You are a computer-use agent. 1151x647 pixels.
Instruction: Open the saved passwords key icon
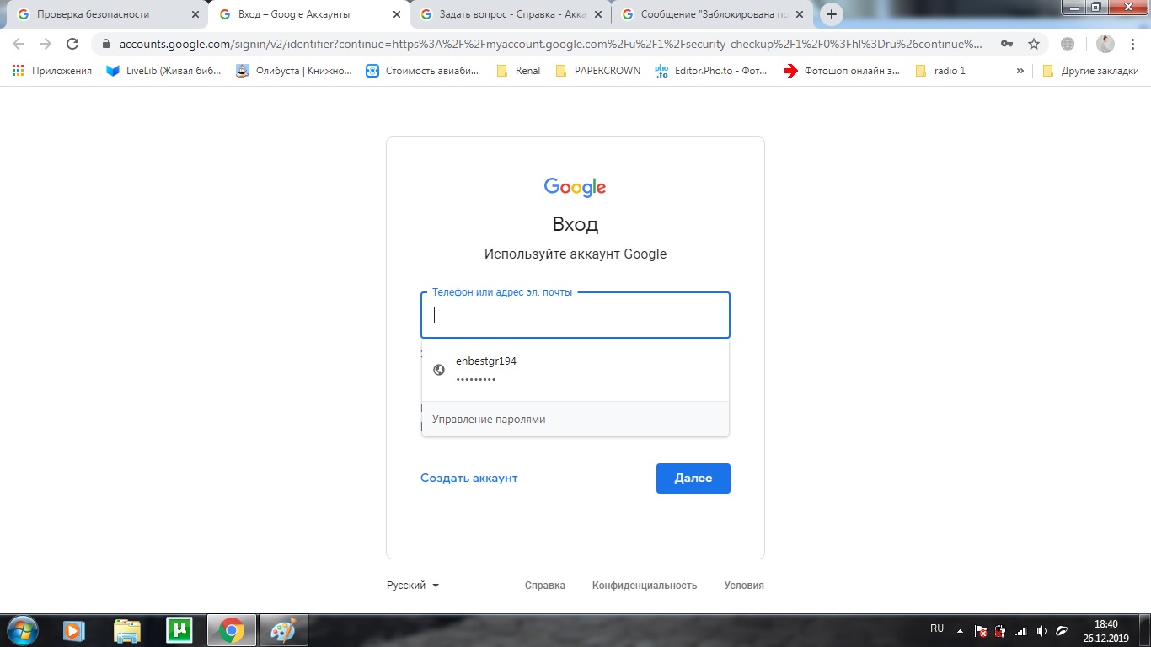(1007, 44)
